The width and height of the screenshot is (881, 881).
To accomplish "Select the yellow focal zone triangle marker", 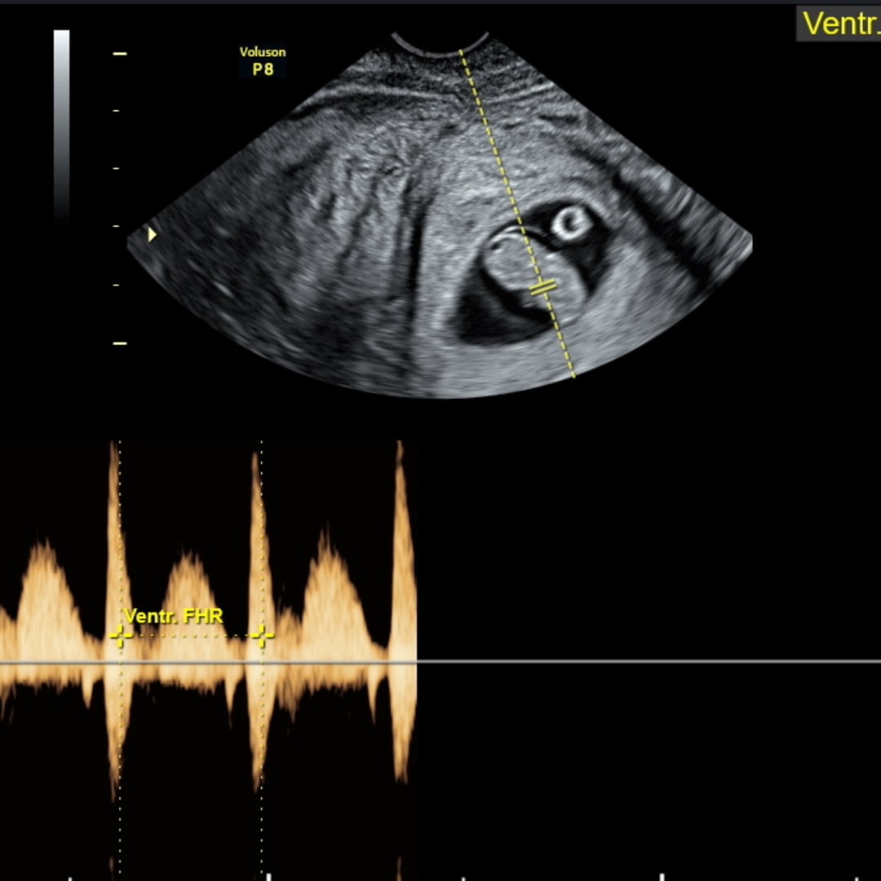I will tap(152, 235).
